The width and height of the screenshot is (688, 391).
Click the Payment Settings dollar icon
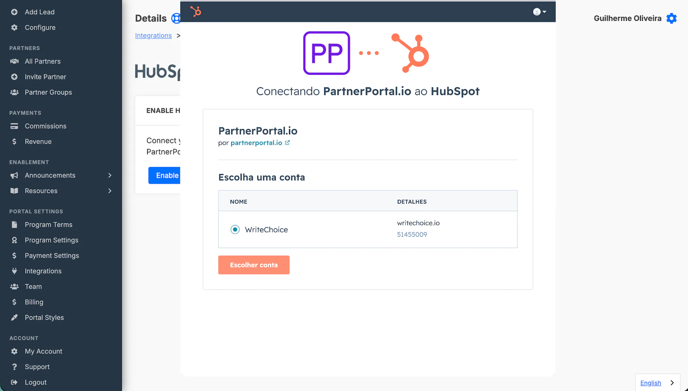pyautogui.click(x=14, y=256)
